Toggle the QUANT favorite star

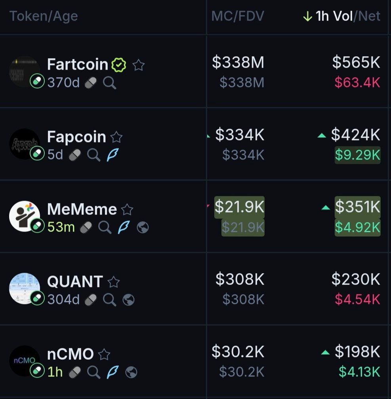113,282
